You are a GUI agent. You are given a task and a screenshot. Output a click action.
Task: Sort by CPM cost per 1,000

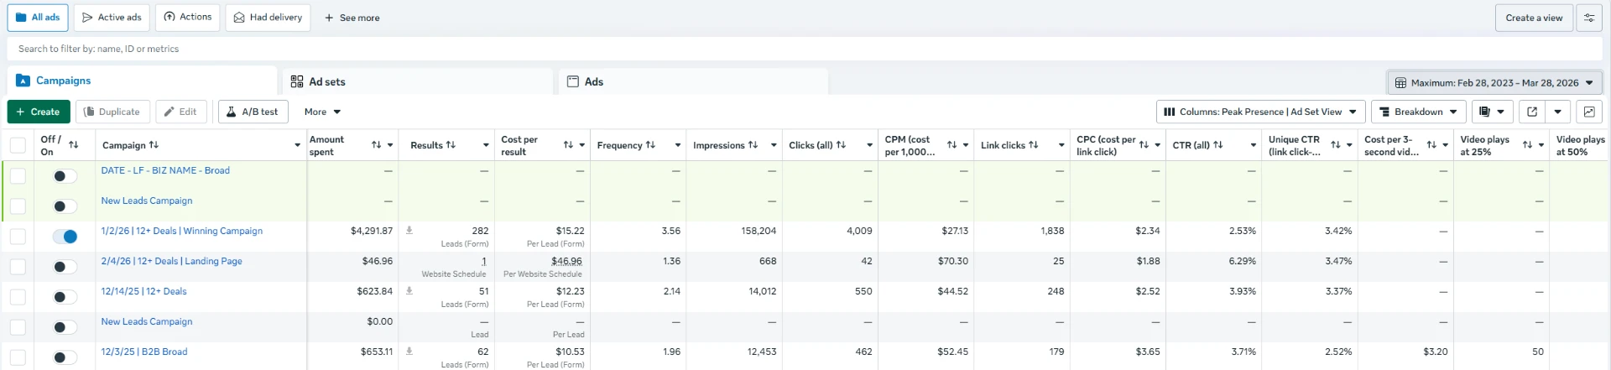point(951,145)
